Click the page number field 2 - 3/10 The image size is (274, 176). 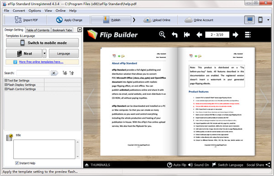click(x=217, y=35)
